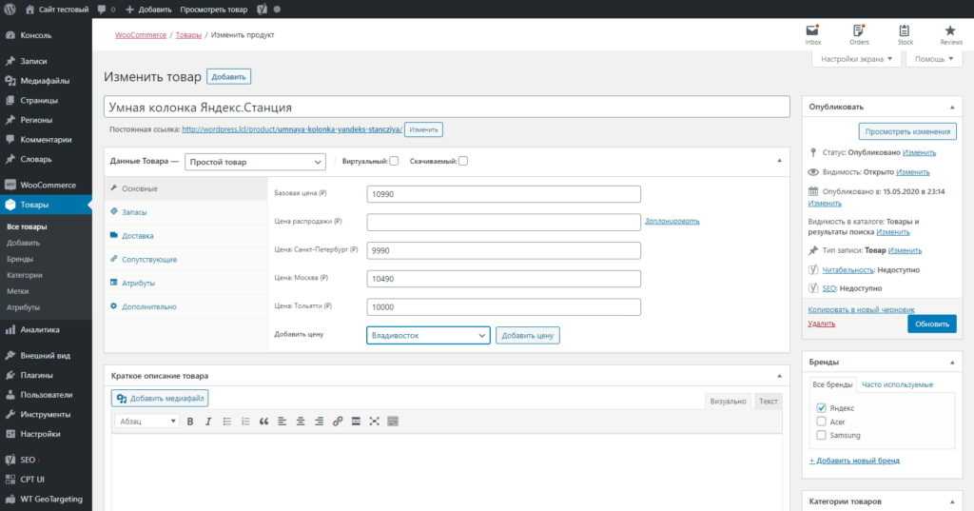Click the Обновить update button
The height and width of the screenshot is (511, 974).
pyautogui.click(x=932, y=324)
